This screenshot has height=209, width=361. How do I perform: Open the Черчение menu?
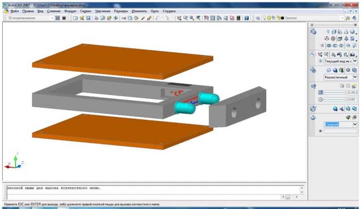[x=103, y=11]
